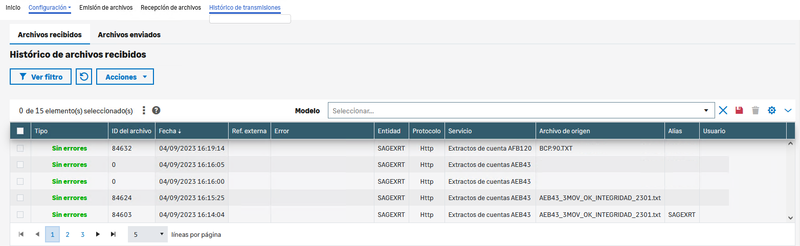Navigate to page 2 of results

click(68, 234)
